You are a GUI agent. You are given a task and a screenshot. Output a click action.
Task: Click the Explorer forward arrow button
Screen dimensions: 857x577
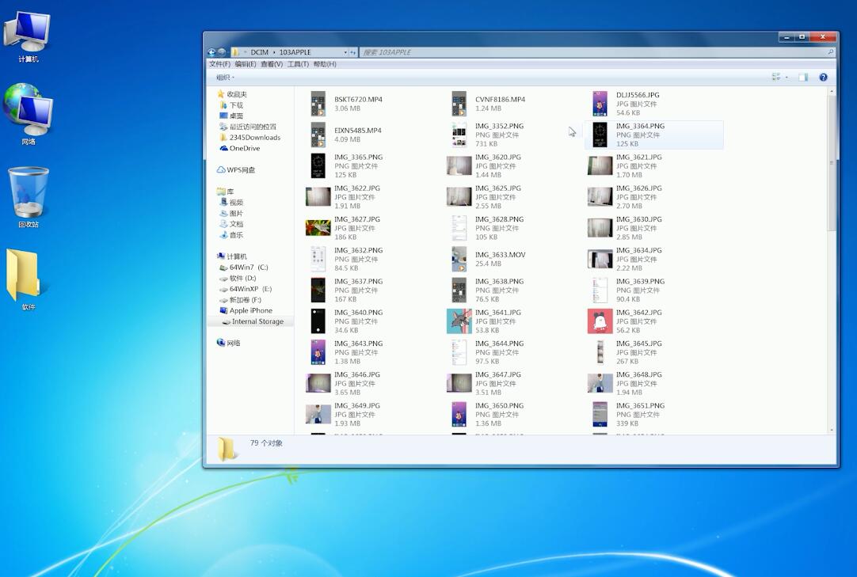[x=222, y=52]
